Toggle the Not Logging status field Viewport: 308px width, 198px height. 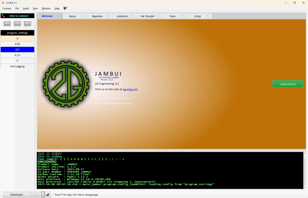pyautogui.click(x=17, y=66)
